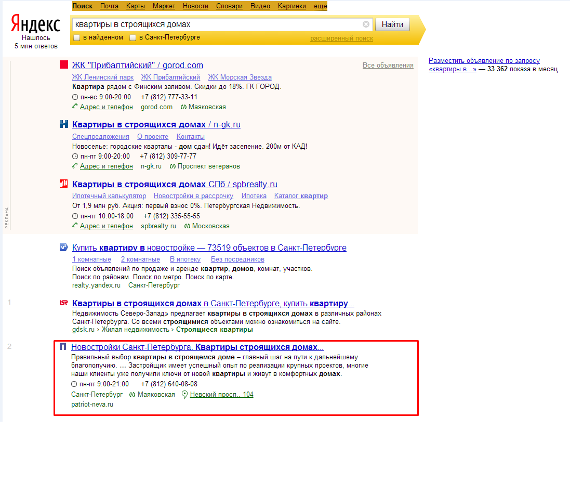Switch to Картинки search
Image resolution: width=570 pixels, height=482 pixels.
point(292,6)
